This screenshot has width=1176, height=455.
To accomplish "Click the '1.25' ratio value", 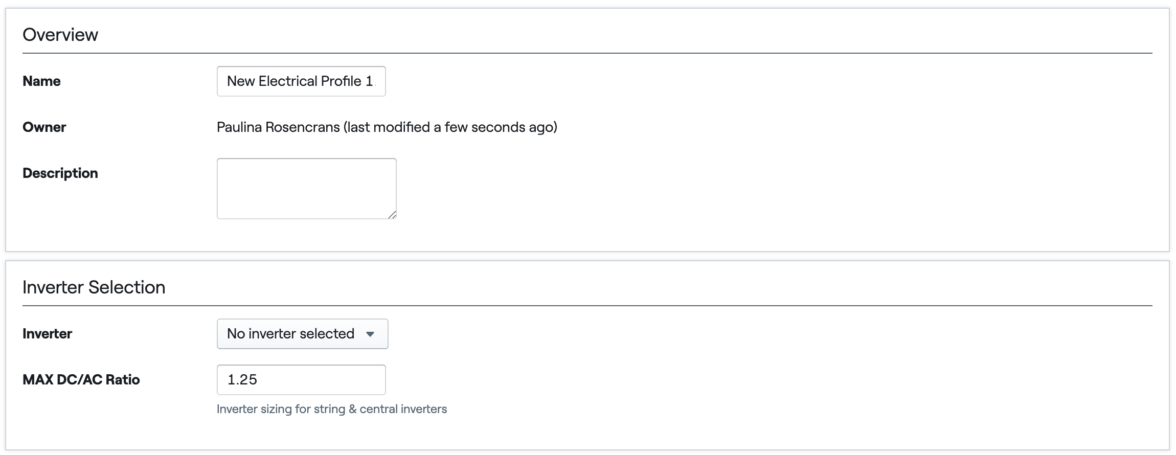I will (x=242, y=380).
